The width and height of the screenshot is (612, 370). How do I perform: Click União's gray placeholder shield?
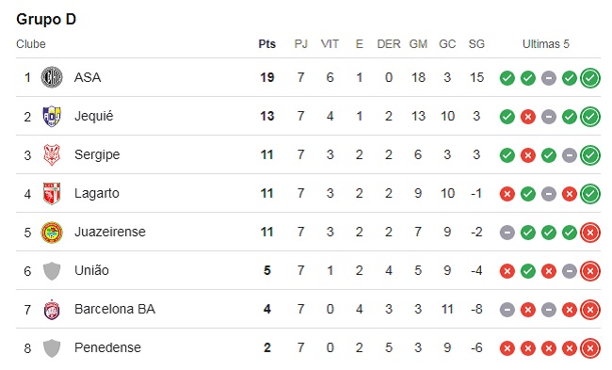click(52, 270)
